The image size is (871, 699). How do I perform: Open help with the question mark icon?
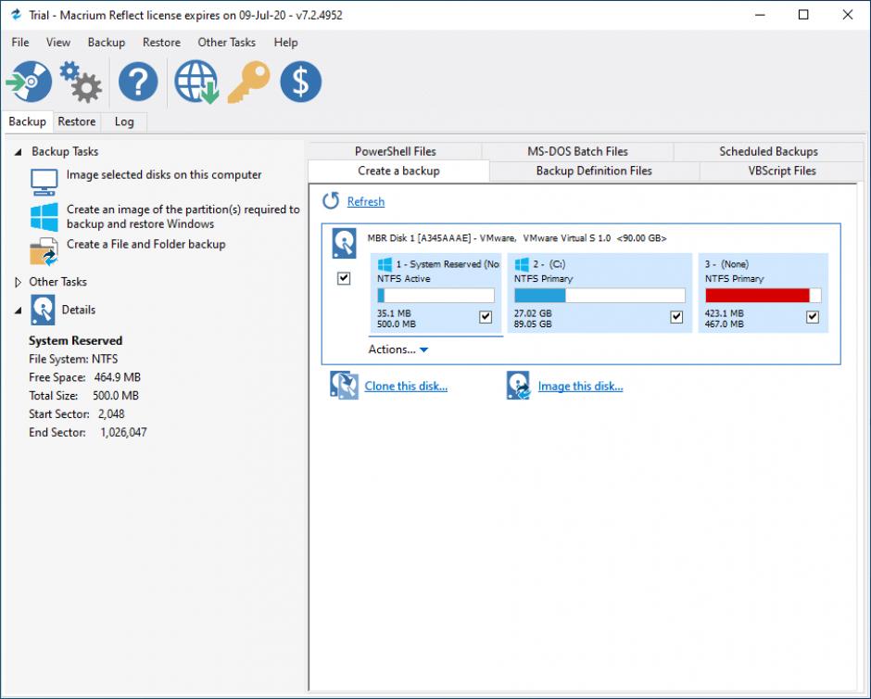tap(138, 82)
